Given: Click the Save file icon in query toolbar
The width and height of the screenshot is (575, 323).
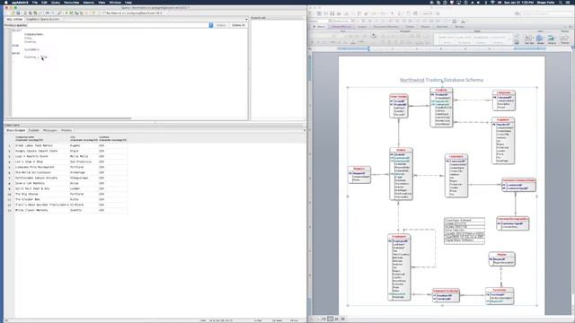Looking at the screenshot, I should coord(18,13).
